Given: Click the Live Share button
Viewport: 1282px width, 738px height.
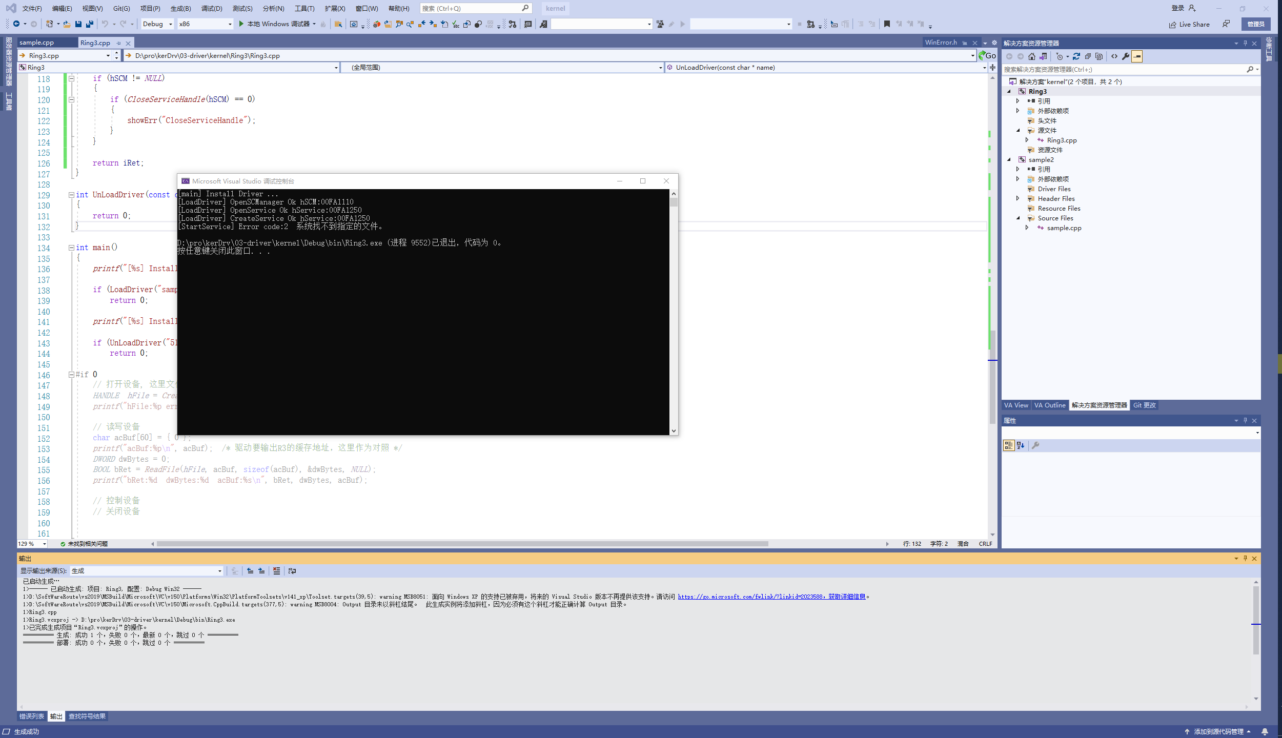Looking at the screenshot, I should (x=1189, y=24).
